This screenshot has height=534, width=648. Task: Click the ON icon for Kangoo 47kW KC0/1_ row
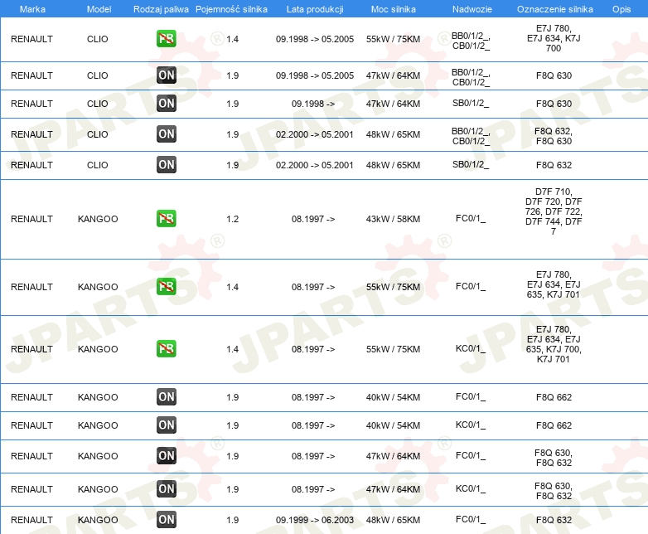pyautogui.click(x=166, y=488)
